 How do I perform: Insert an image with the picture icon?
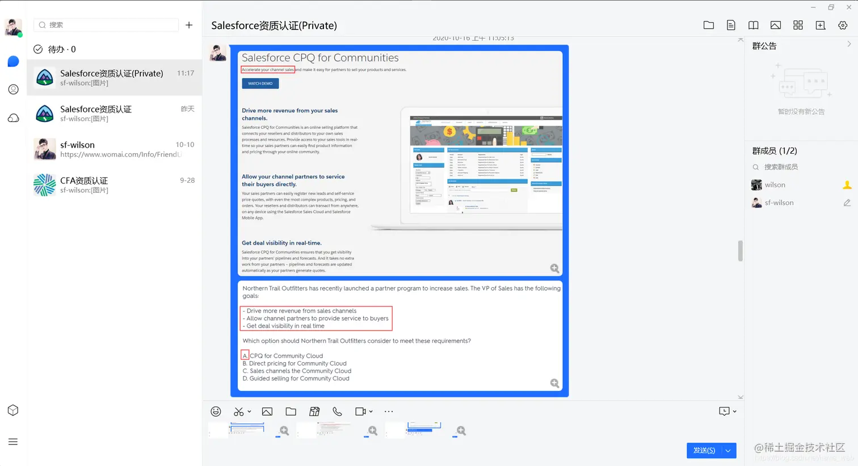(267, 412)
